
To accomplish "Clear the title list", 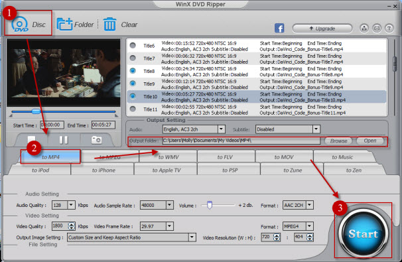I will (x=120, y=25).
